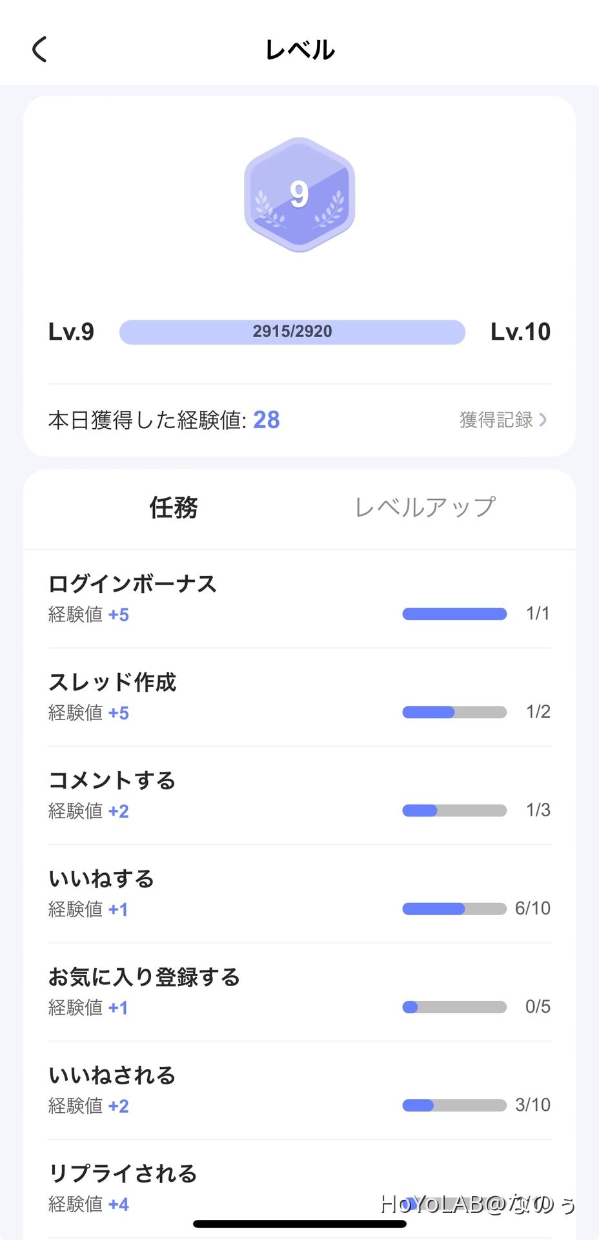Screen dimensions: 599x1240
Task: Tap the Level 9 hexagon badge
Action: (x=299, y=194)
